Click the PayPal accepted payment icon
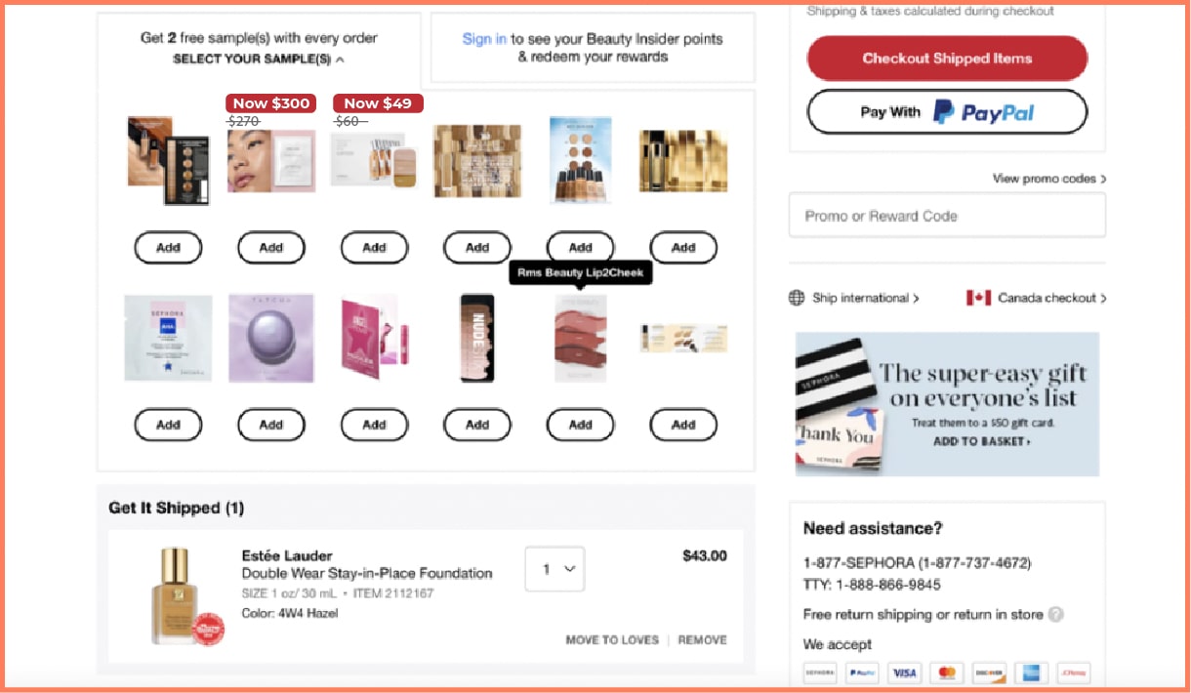 (861, 673)
